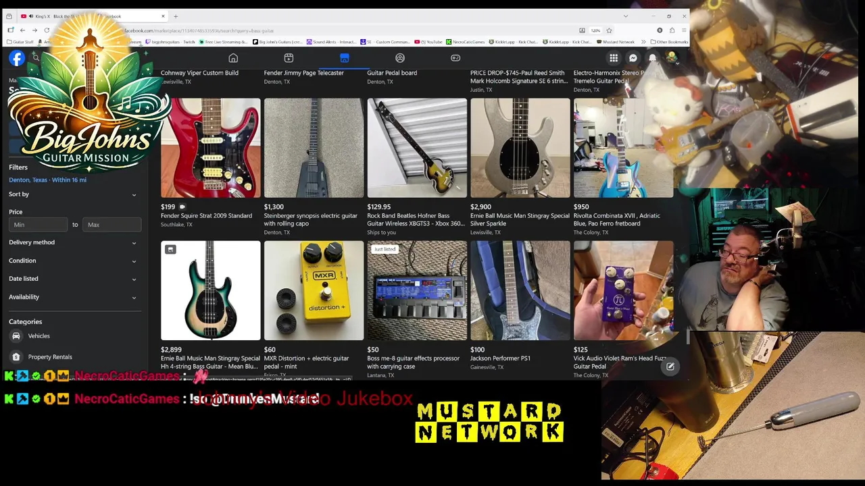Click the Max price field
The image size is (865, 486).
pos(112,225)
